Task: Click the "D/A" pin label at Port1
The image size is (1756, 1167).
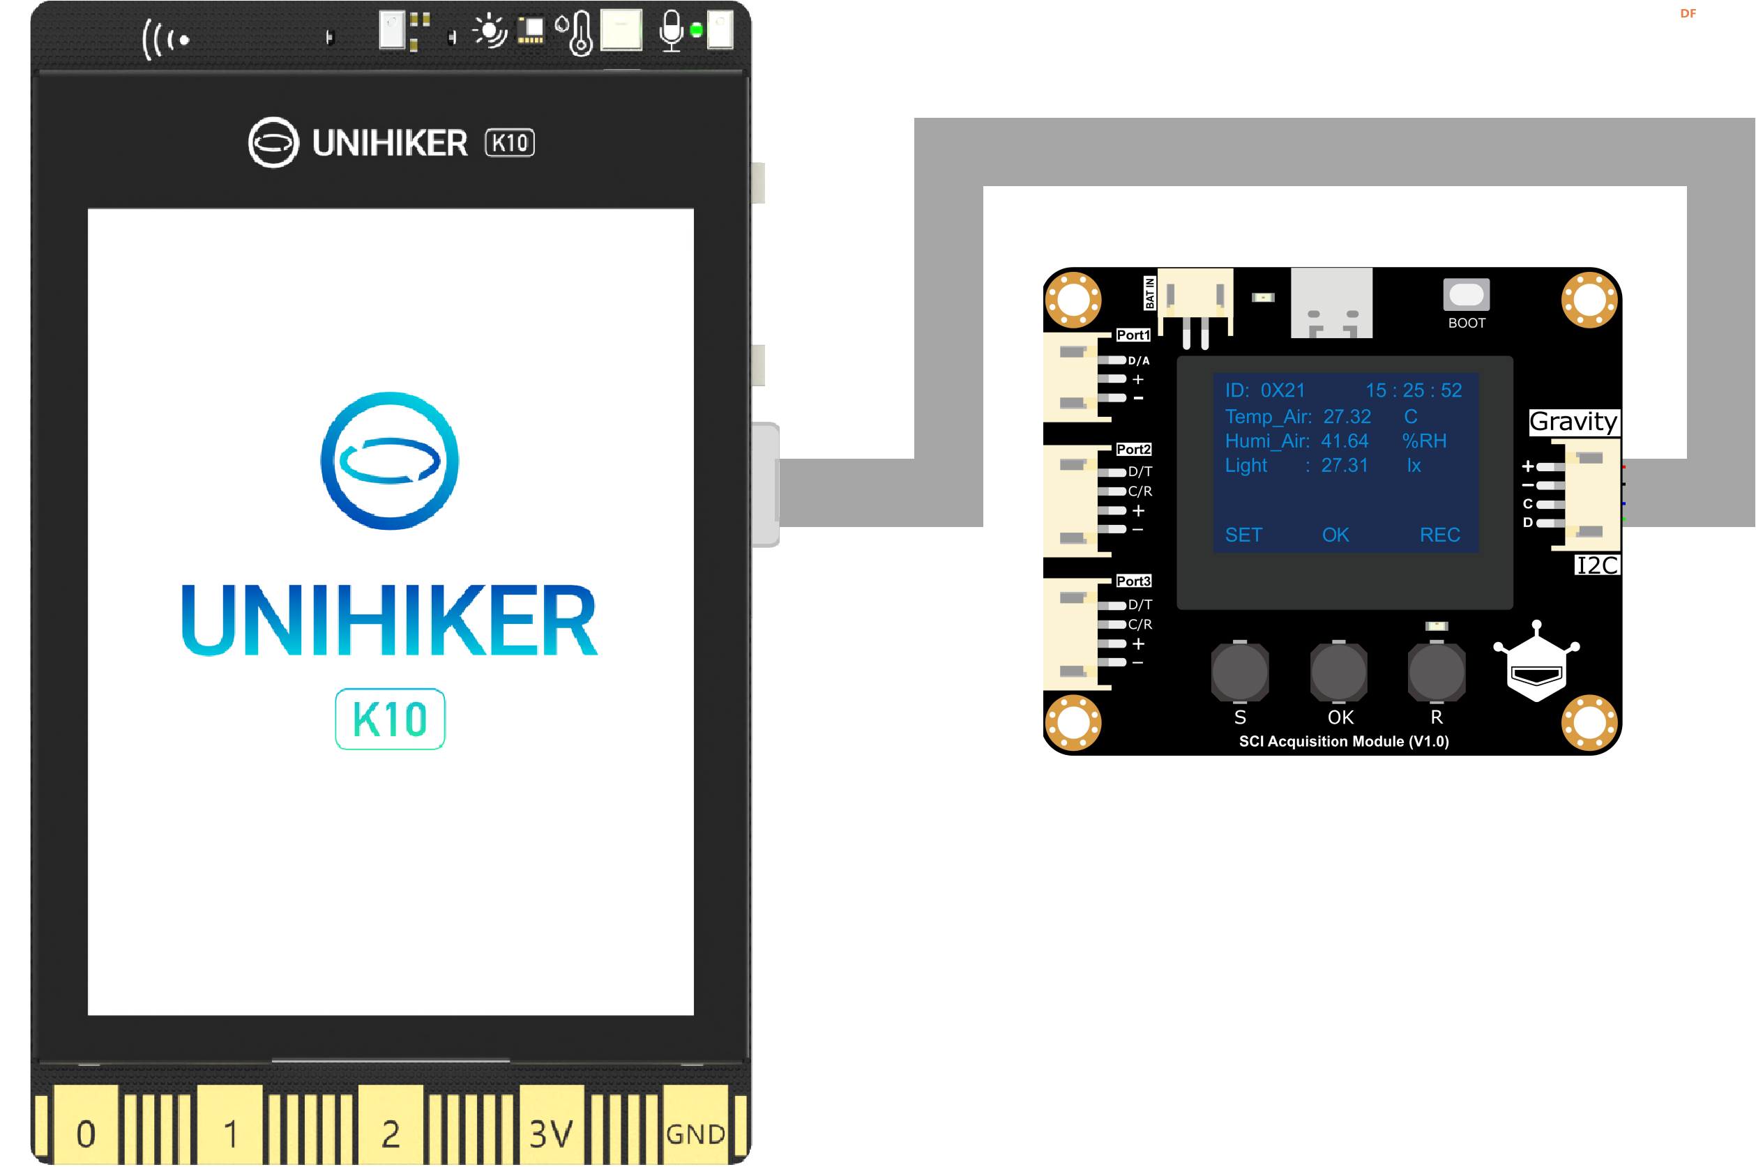Action: pyautogui.click(x=1138, y=361)
